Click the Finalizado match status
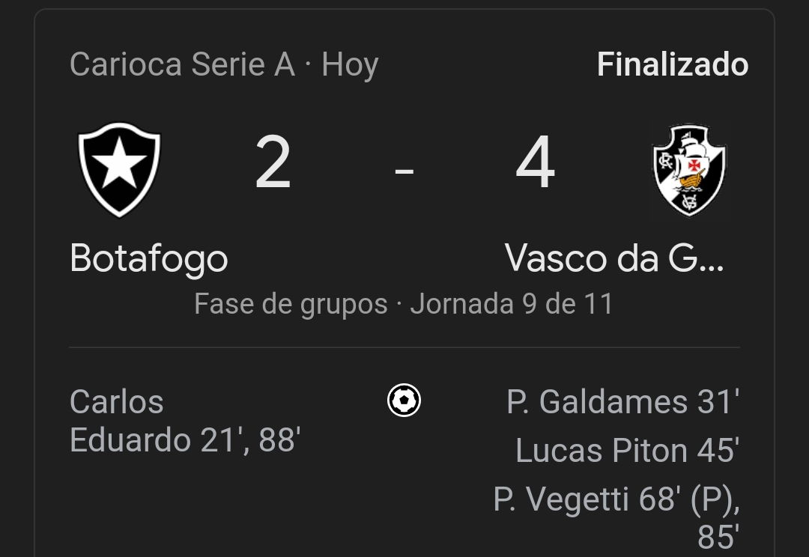Screen dimensions: 809x557 click(x=672, y=65)
